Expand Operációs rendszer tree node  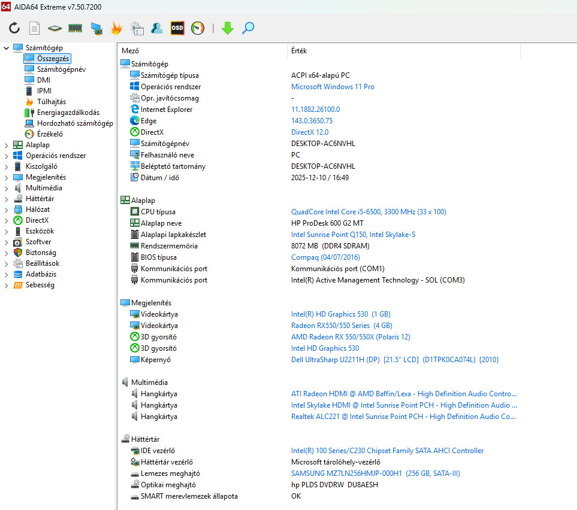(6, 156)
